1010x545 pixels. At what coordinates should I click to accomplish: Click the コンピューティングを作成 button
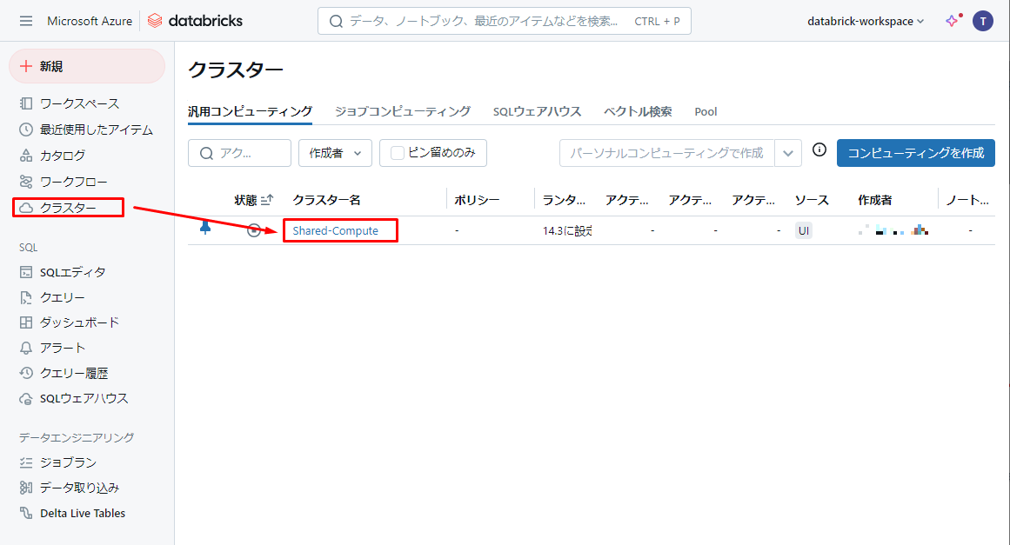(x=915, y=153)
